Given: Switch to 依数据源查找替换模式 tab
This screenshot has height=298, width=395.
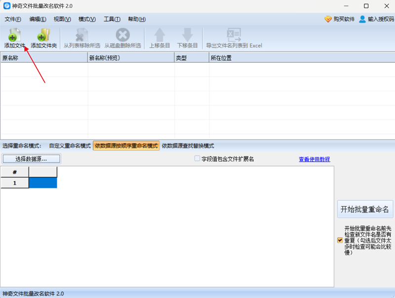Looking at the screenshot, I should point(188,146).
